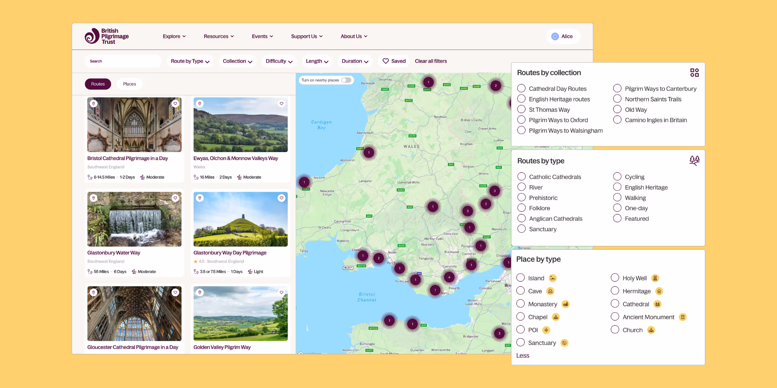
Task: Enable nearby places on the map
Action: [346, 80]
